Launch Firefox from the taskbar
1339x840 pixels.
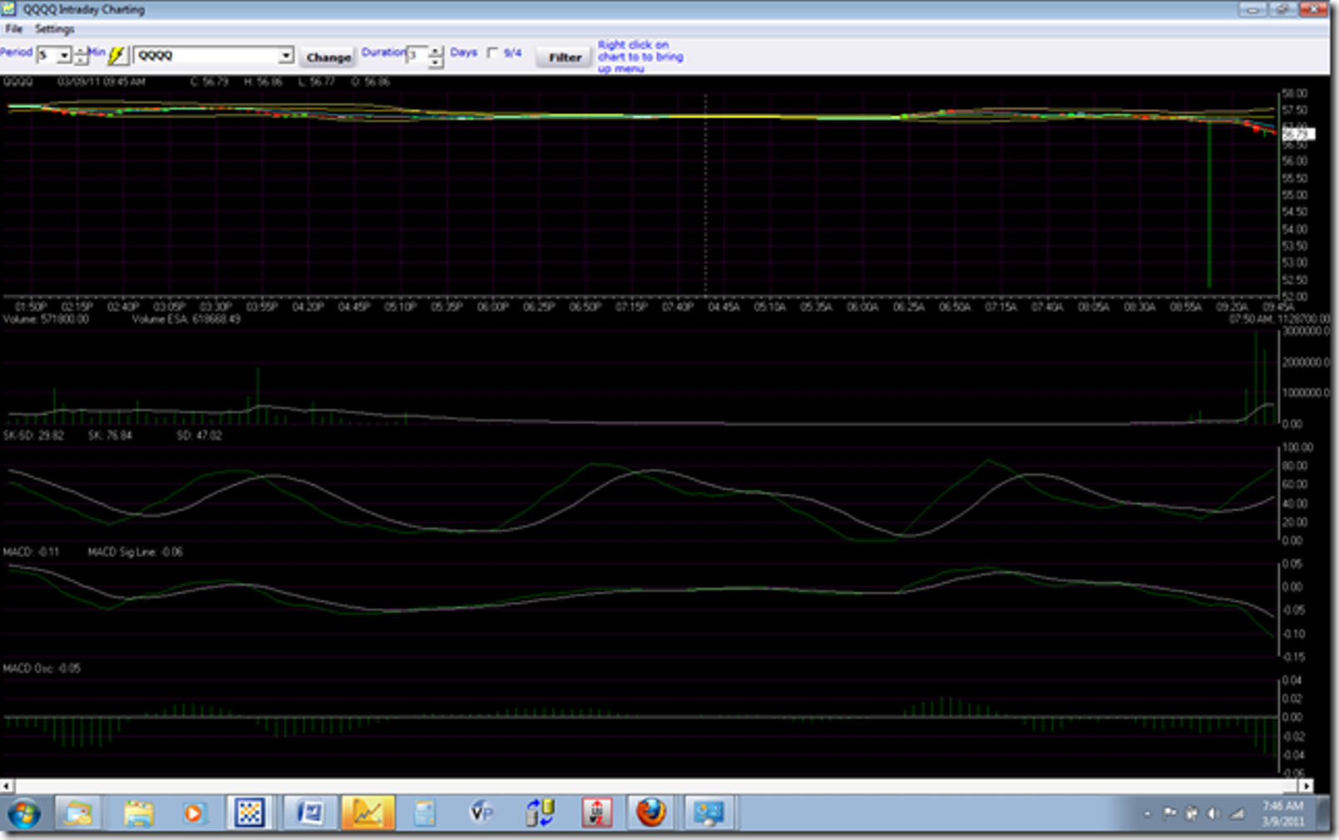pyautogui.click(x=651, y=813)
